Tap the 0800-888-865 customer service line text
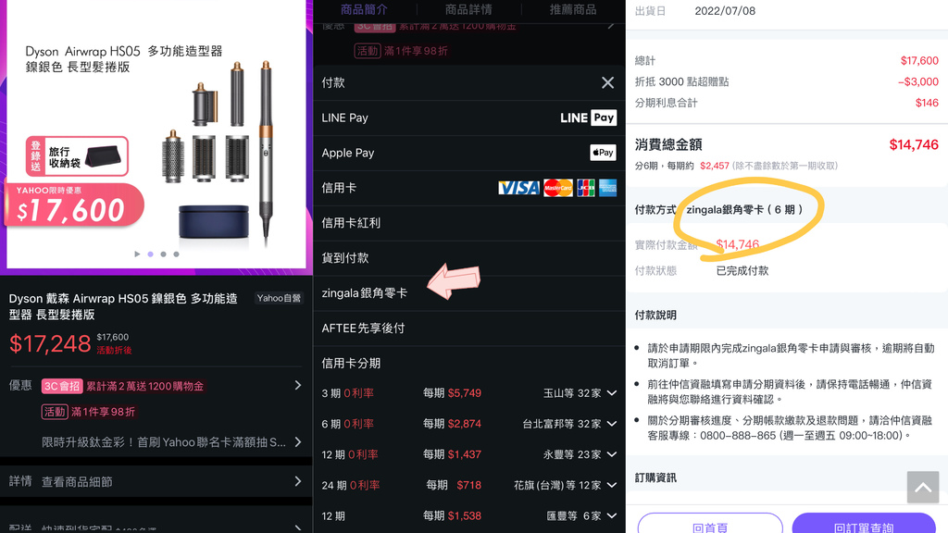 tap(738, 435)
